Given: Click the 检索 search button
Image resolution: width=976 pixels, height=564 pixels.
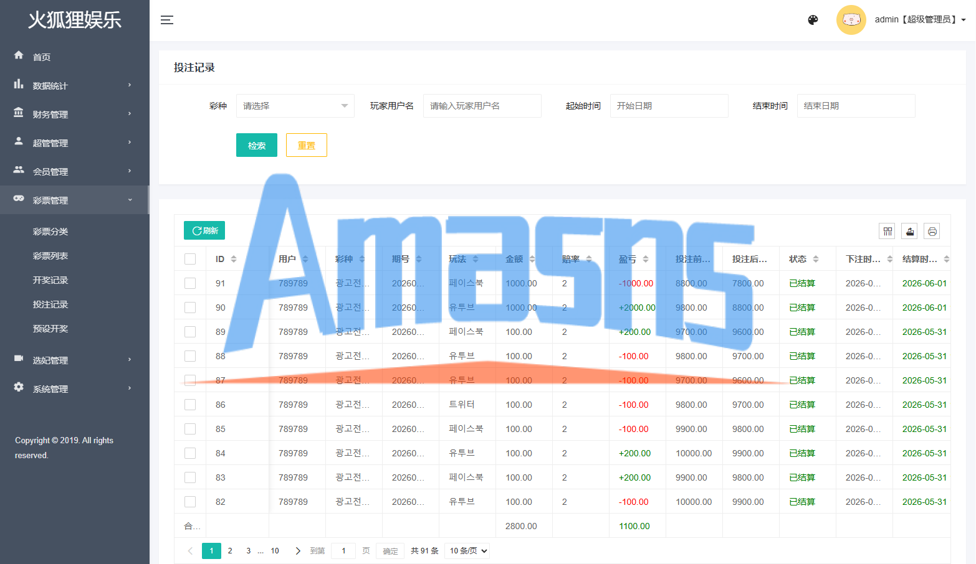Looking at the screenshot, I should point(257,145).
